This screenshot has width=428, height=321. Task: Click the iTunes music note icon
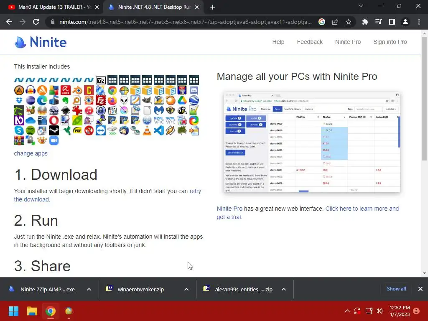[89, 110]
